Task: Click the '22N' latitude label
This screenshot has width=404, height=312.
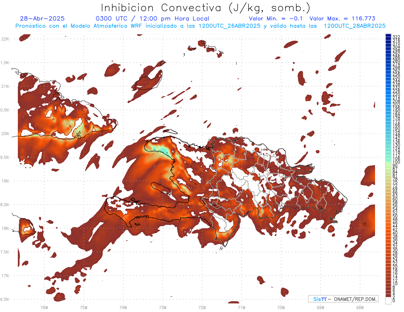Action: click(5, 39)
